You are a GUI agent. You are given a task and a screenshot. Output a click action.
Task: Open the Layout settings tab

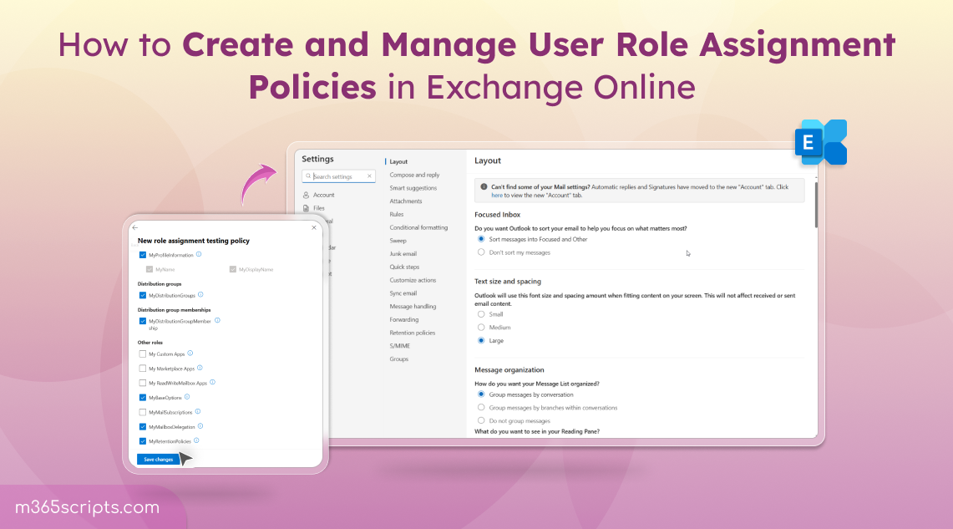tap(398, 162)
